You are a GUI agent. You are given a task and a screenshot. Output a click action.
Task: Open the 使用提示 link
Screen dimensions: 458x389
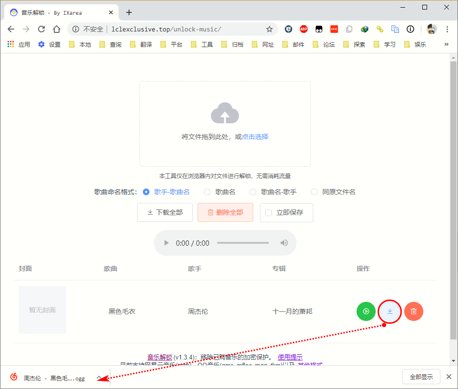pyautogui.click(x=290, y=357)
